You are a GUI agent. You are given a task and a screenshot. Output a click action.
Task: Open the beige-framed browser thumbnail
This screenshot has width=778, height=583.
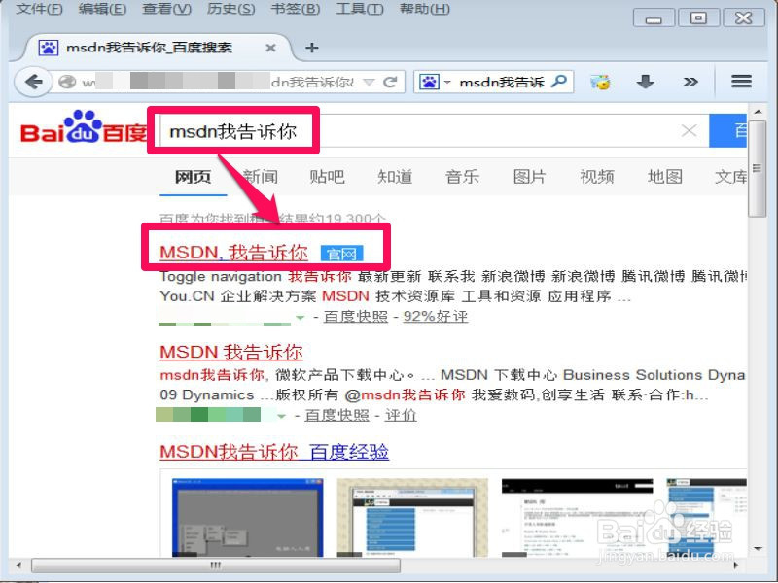[x=412, y=517]
